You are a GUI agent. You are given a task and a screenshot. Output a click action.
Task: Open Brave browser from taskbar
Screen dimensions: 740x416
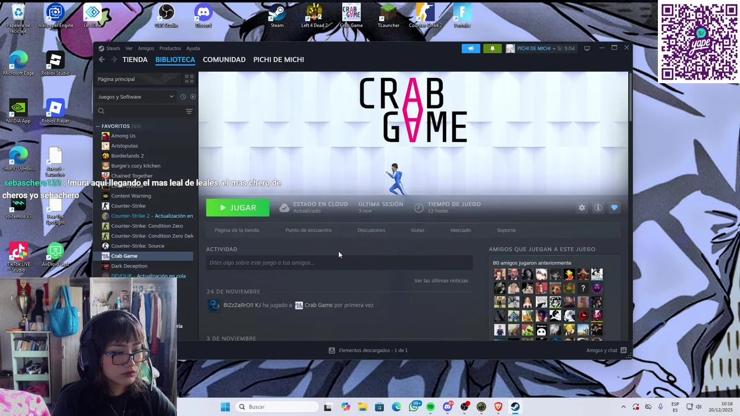498,407
